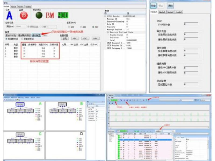
Task: Click the VPC batch setting button
Action: (x=75, y=38)
